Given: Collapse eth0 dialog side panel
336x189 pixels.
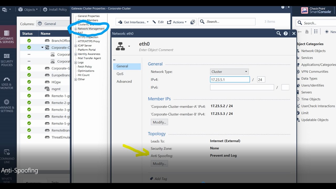Looking at the screenshot, I should point(114,60).
